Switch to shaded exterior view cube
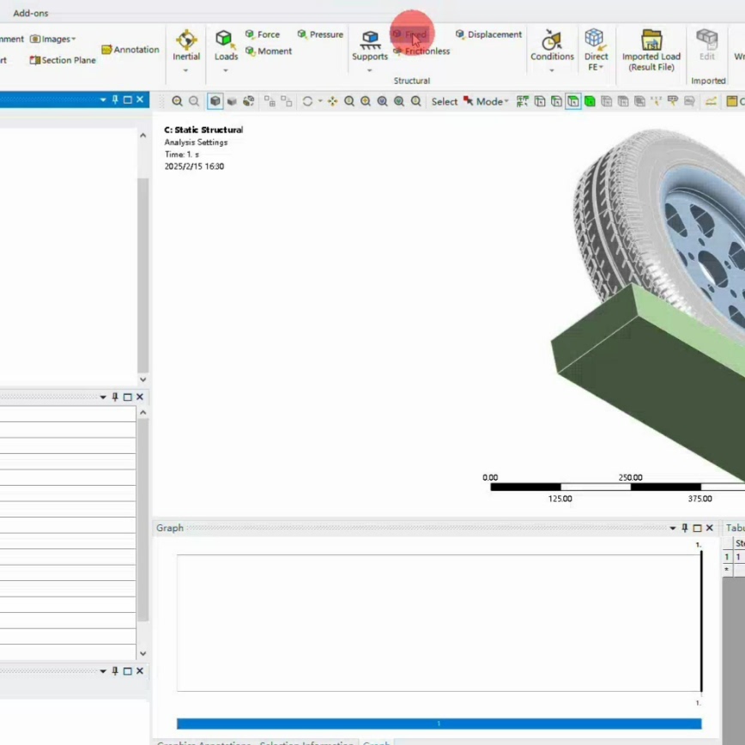745x745 pixels. 232,101
